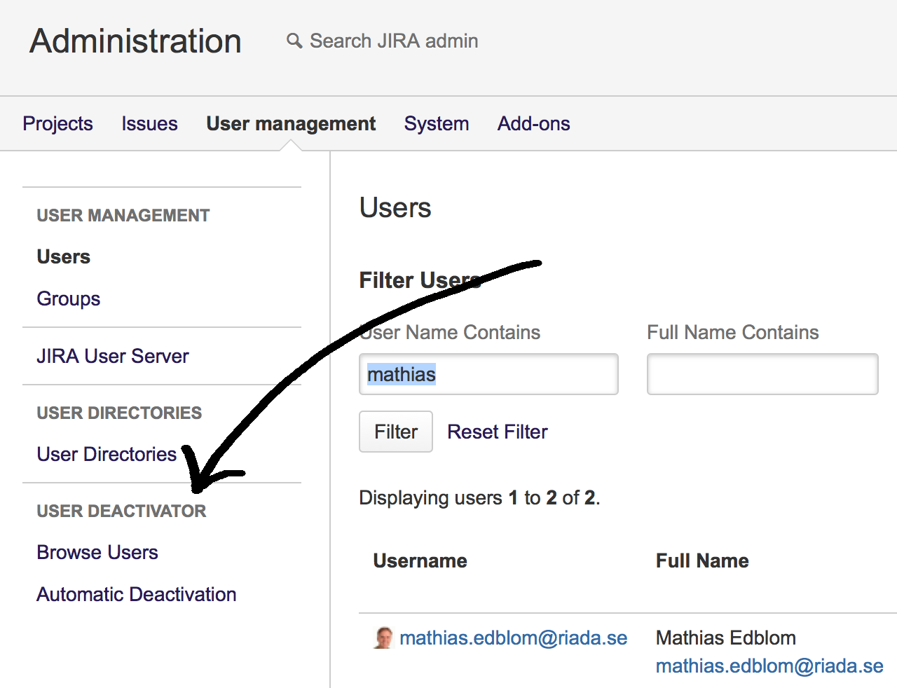The image size is (897, 688).
Task: Click the USER DEACTIVATOR section heading
Action: pos(122,511)
